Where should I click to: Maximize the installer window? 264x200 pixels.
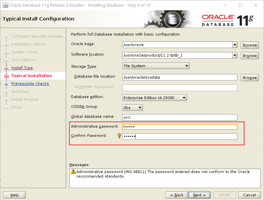(x=240, y=5)
